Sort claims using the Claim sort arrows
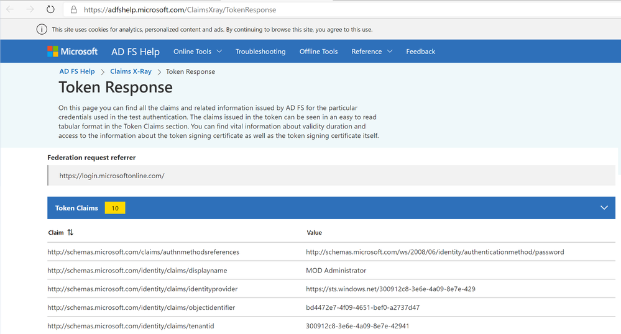This screenshot has height=334, width=621. (70, 232)
